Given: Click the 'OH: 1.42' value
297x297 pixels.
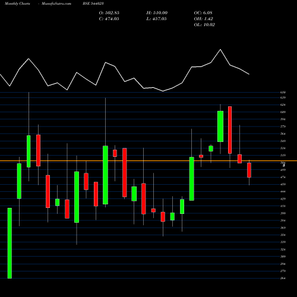Looking at the screenshot, I should pyautogui.click(x=204, y=19).
